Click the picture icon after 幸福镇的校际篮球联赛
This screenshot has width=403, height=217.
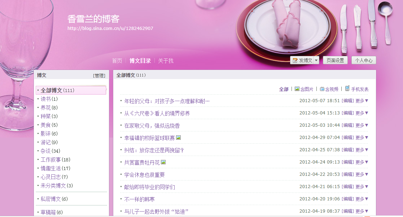pyautogui.click(x=178, y=138)
